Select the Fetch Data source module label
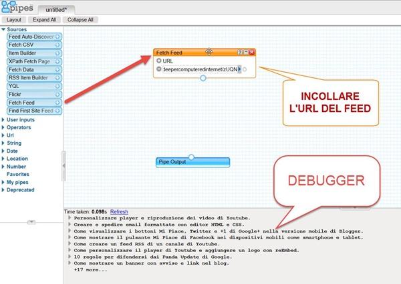The image size is (401, 284). [21, 69]
